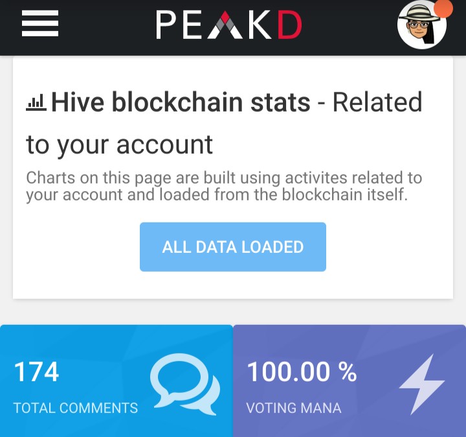The image size is (466, 437).
Task: Click the 174 comments count
Action: (36, 372)
